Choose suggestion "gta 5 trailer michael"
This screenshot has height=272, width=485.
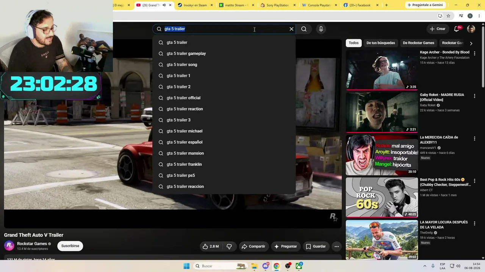pyautogui.click(x=224, y=131)
